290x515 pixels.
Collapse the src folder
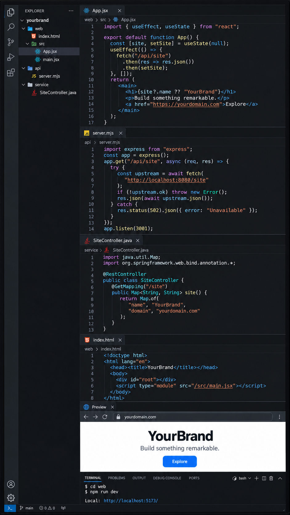tap(27, 44)
